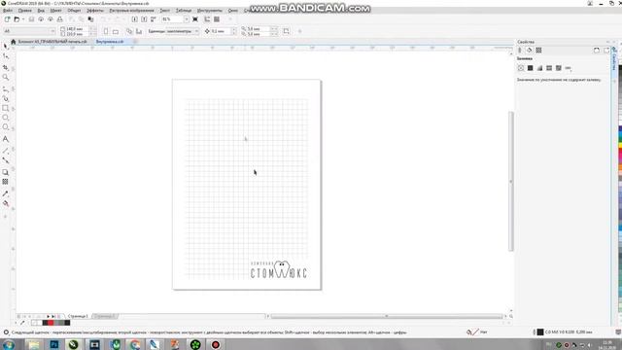Select the Zoom magnifier tool
Image resolution: width=622 pixels, height=350 pixels.
click(6, 78)
